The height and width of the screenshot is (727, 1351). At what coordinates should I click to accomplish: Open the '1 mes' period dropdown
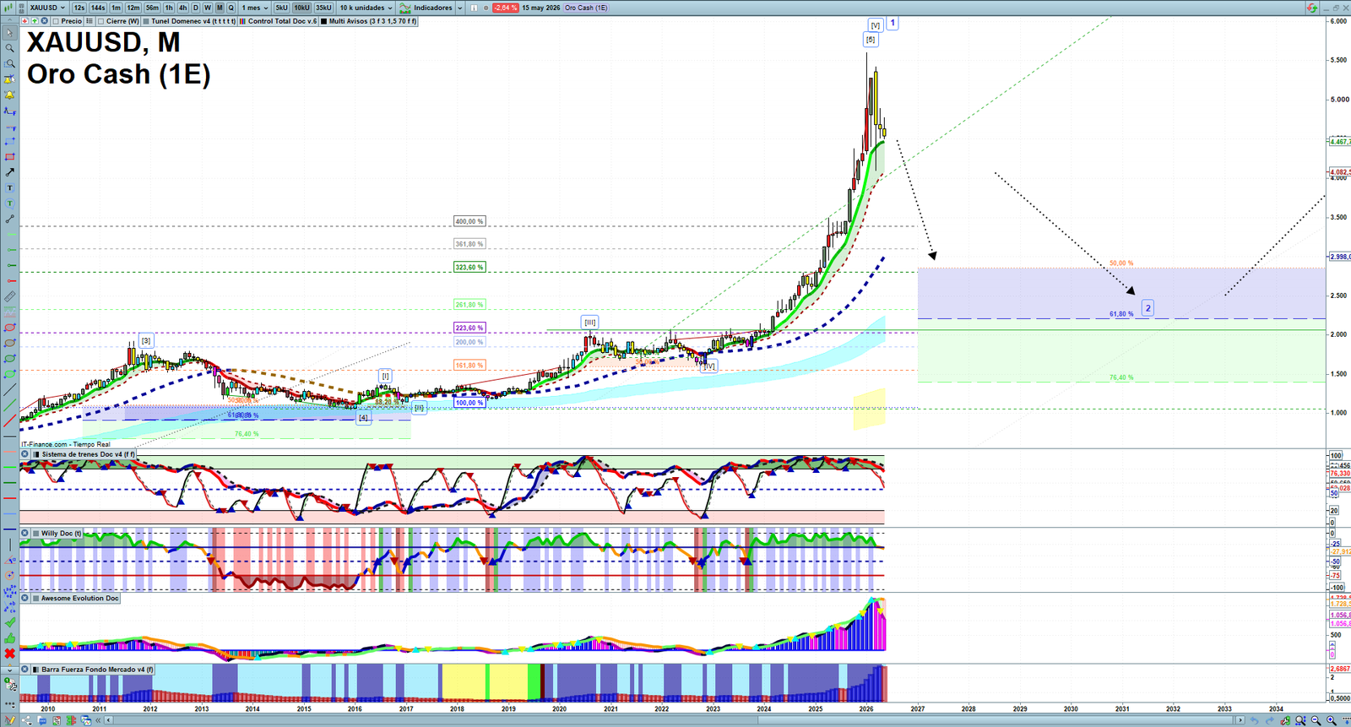click(255, 8)
